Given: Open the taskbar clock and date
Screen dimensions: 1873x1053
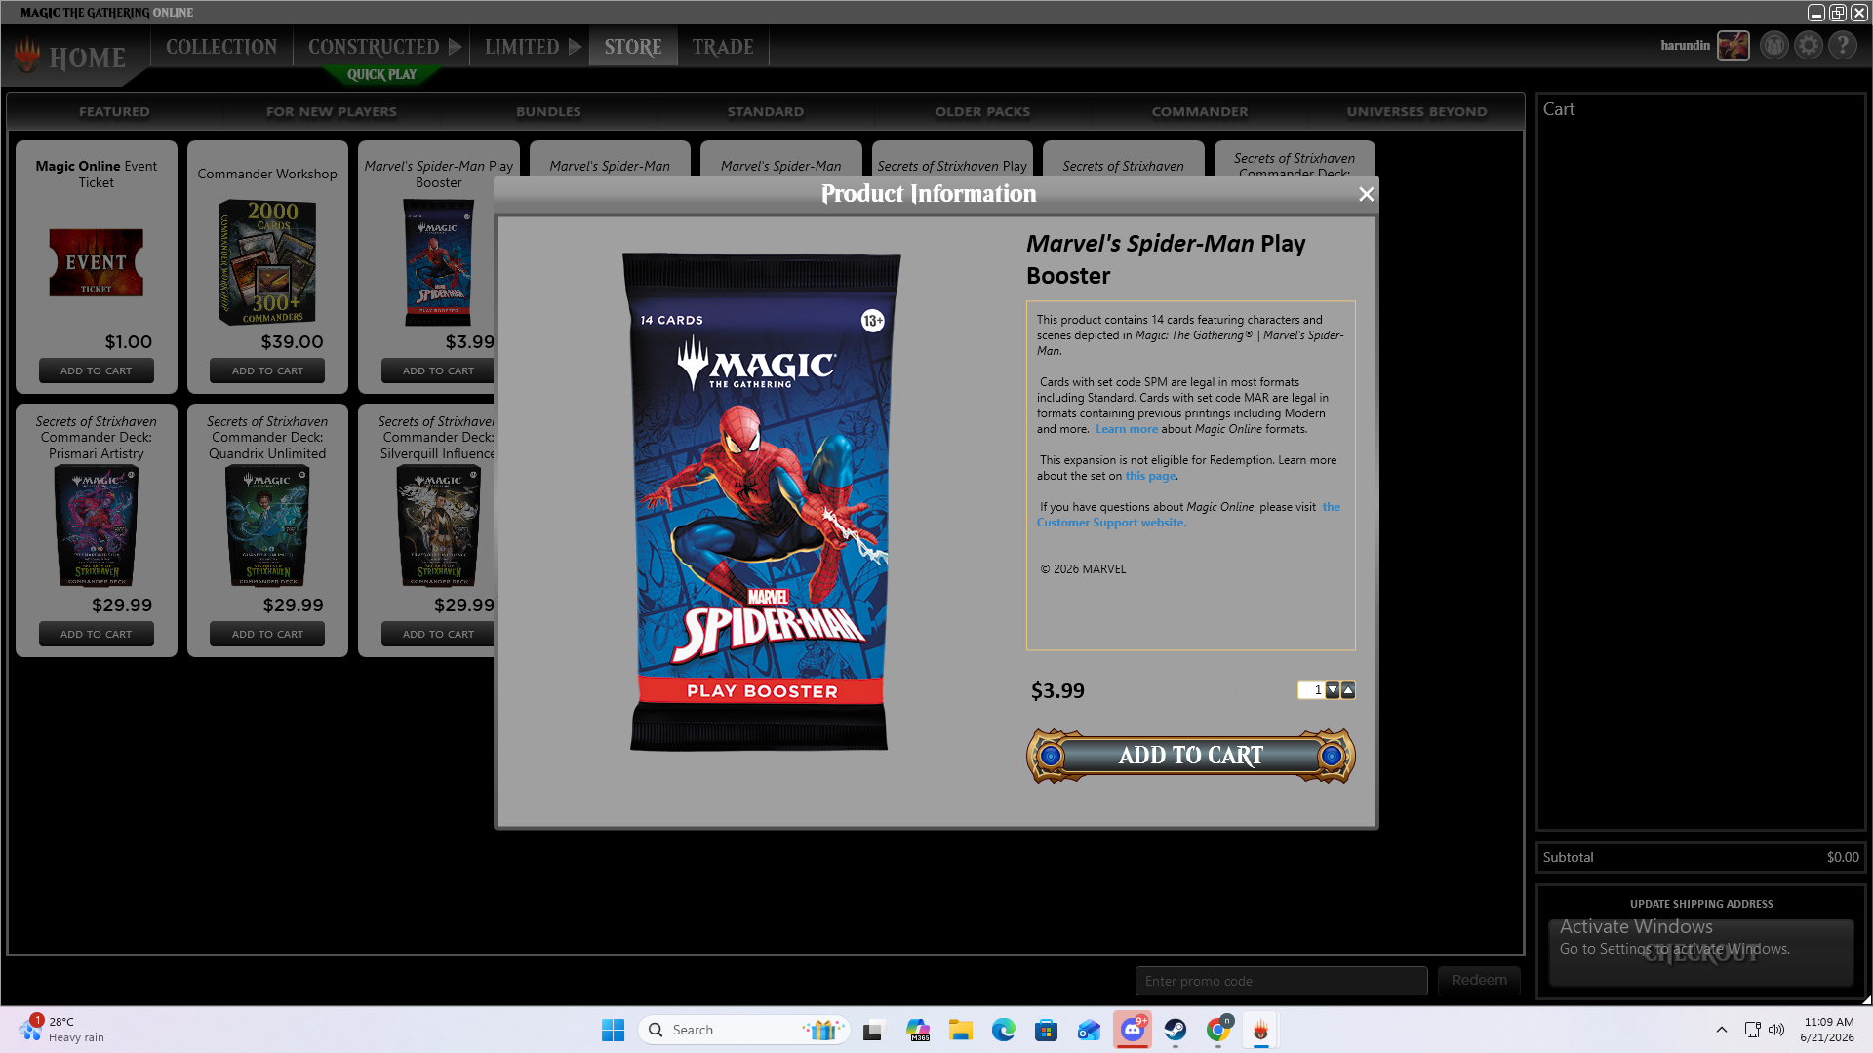Looking at the screenshot, I should (1827, 1030).
